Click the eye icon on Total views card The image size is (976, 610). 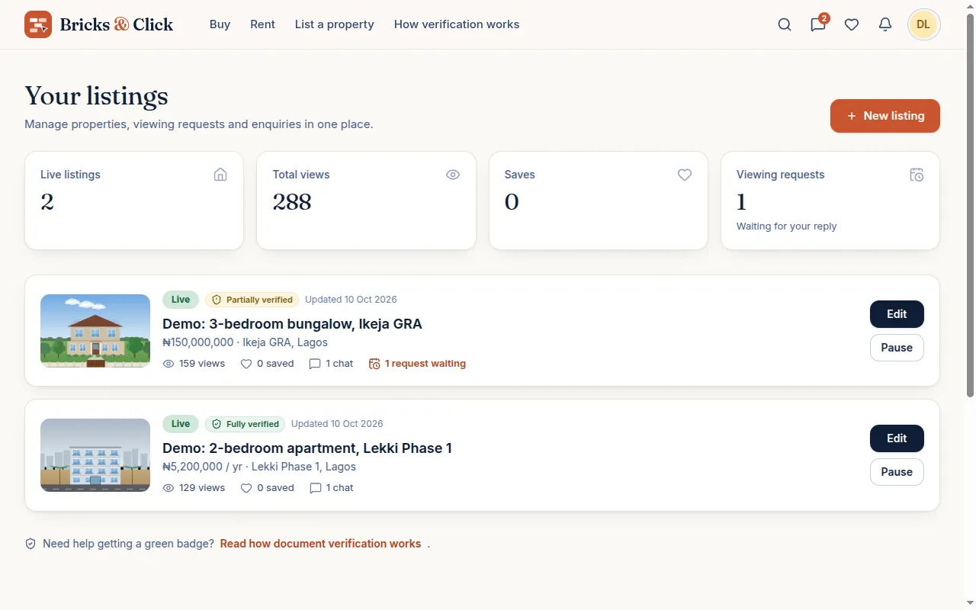453,175
